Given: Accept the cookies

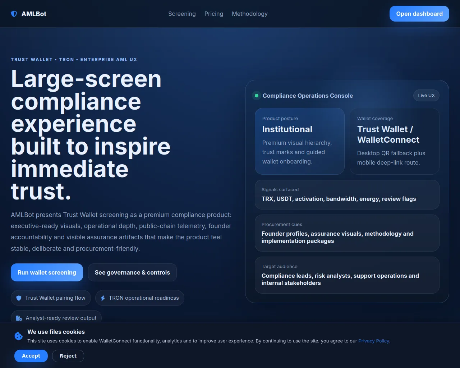Looking at the screenshot, I should 31,356.
